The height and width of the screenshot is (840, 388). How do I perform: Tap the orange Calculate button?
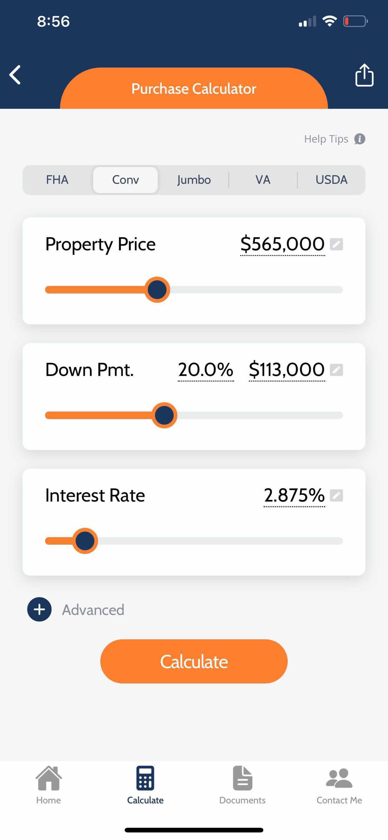[194, 661]
